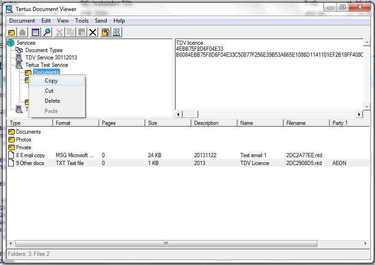The height and width of the screenshot is (265, 375).
Task: Click the Document Types tree icon
Action: click(x=19, y=50)
